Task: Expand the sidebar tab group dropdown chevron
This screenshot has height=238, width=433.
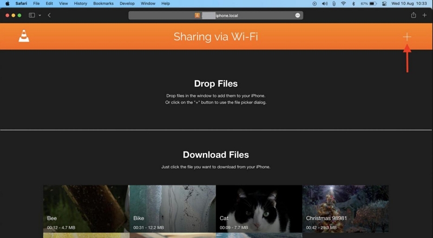Action: tap(40, 15)
